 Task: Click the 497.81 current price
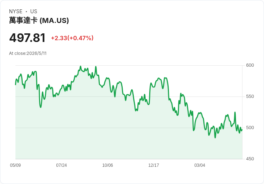[x=27, y=38]
